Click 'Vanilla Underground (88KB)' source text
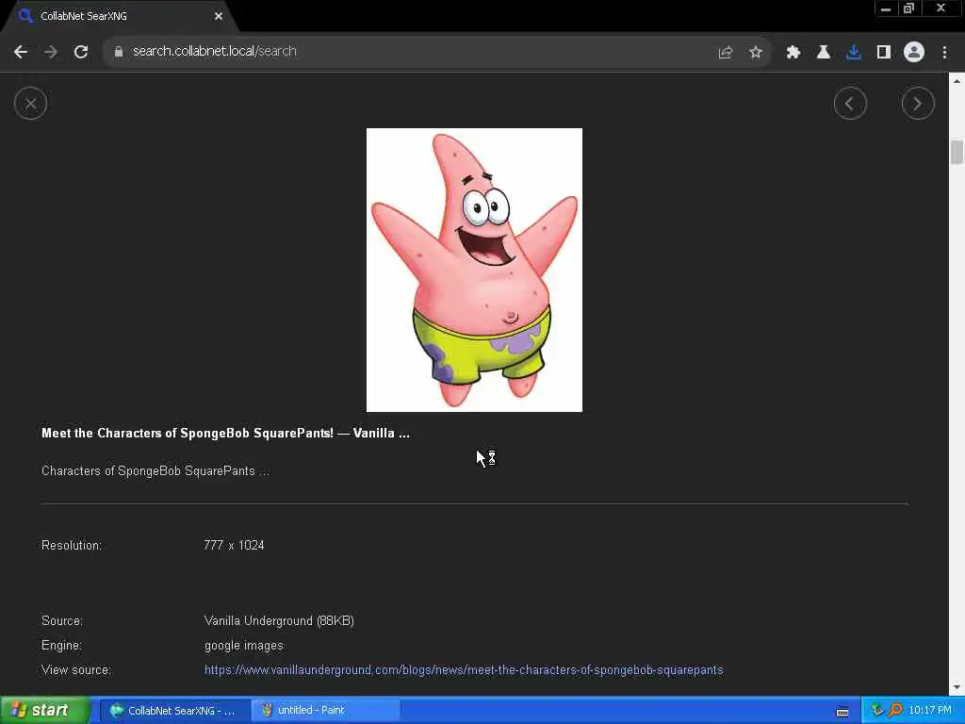The height and width of the screenshot is (724, 965). pos(279,620)
